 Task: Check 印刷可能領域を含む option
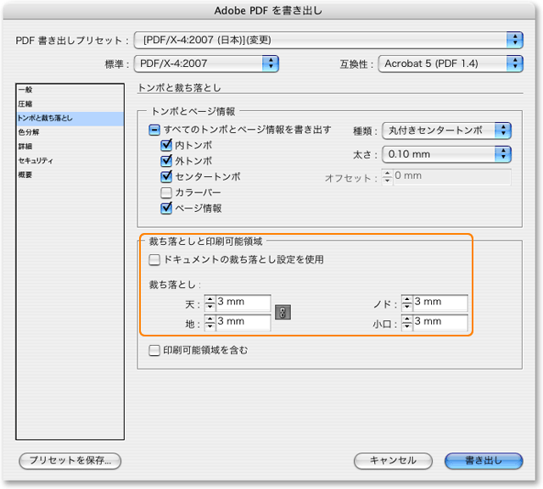[x=154, y=349]
